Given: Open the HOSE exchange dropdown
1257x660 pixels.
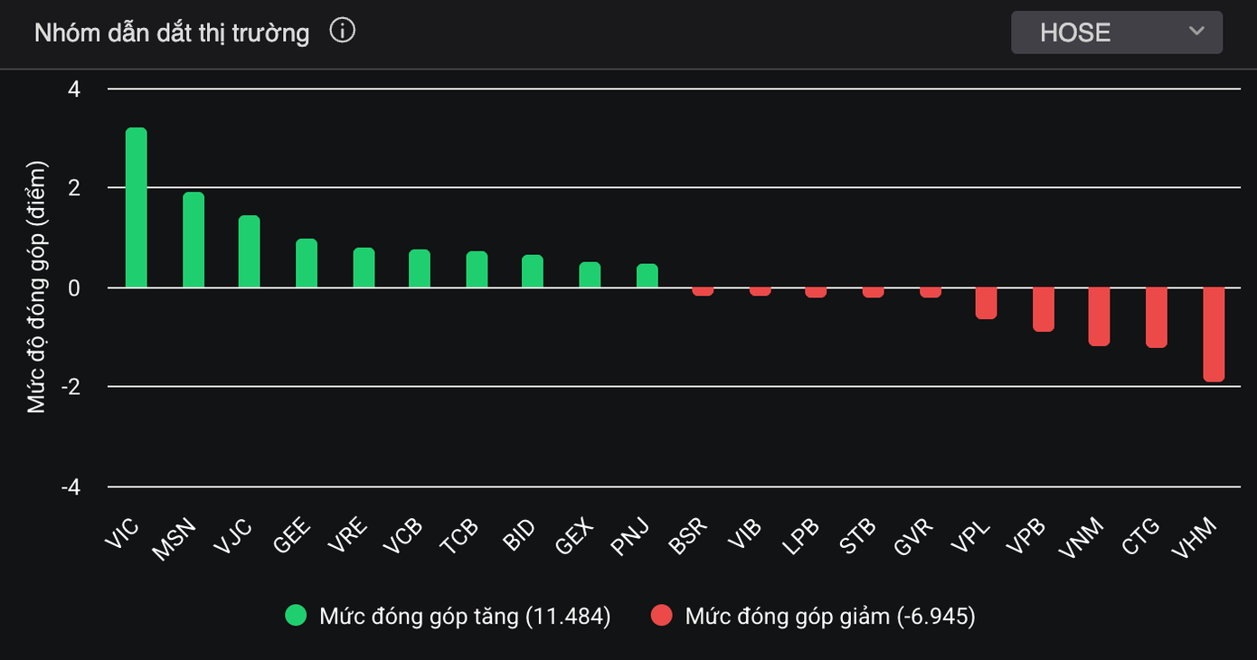Looking at the screenshot, I should click(x=1116, y=33).
